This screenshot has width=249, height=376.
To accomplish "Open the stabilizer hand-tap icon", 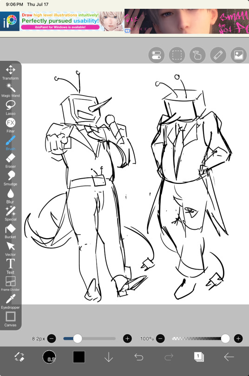I will [197, 55].
